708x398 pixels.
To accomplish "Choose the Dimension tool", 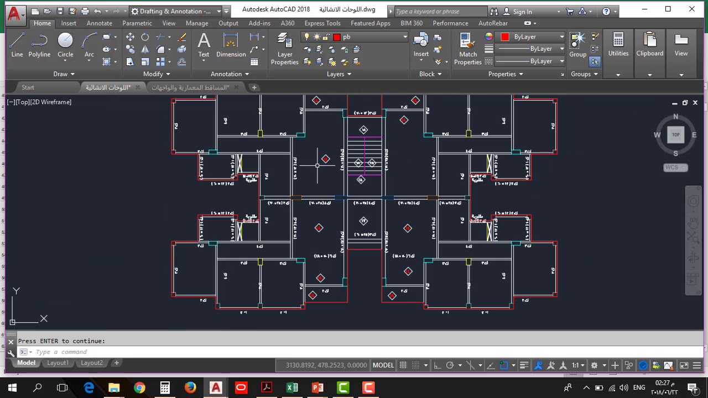I will click(x=231, y=44).
